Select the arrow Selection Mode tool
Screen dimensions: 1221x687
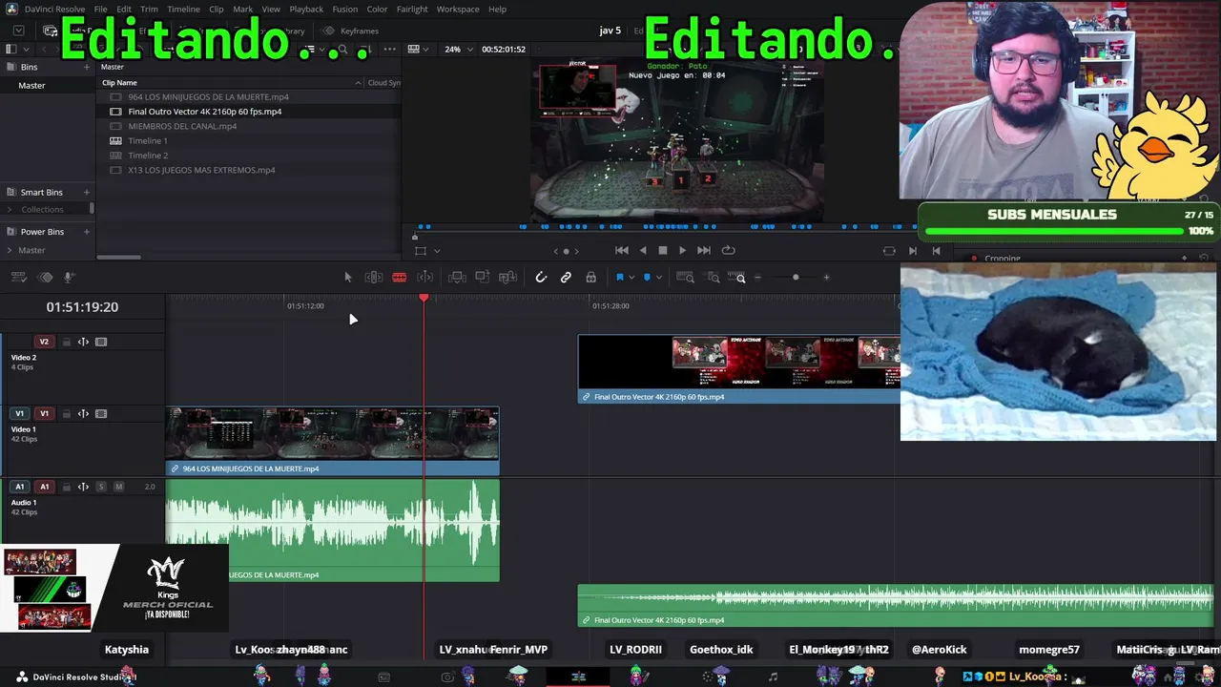(347, 278)
